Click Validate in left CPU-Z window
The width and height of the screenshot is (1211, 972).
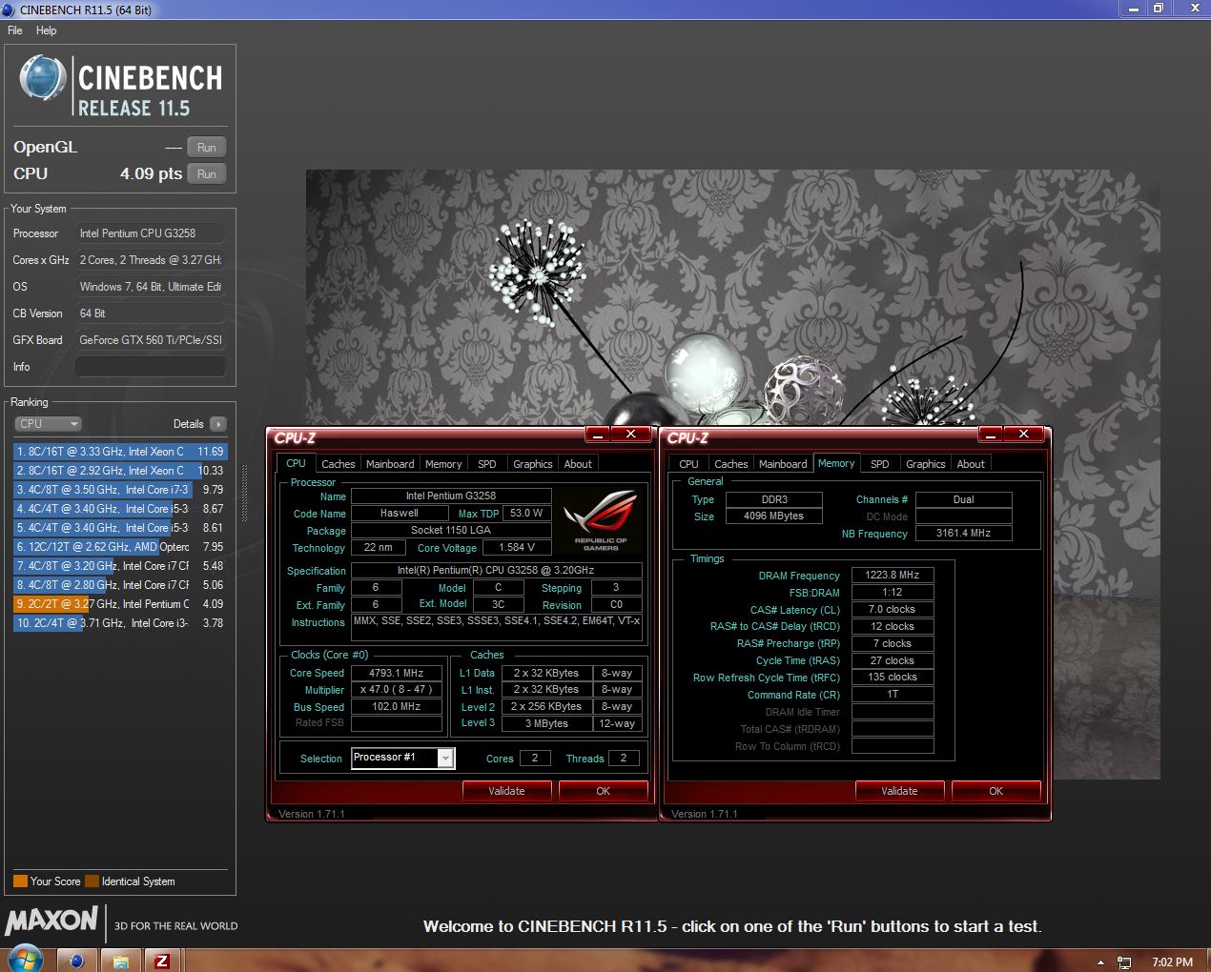click(506, 791)
